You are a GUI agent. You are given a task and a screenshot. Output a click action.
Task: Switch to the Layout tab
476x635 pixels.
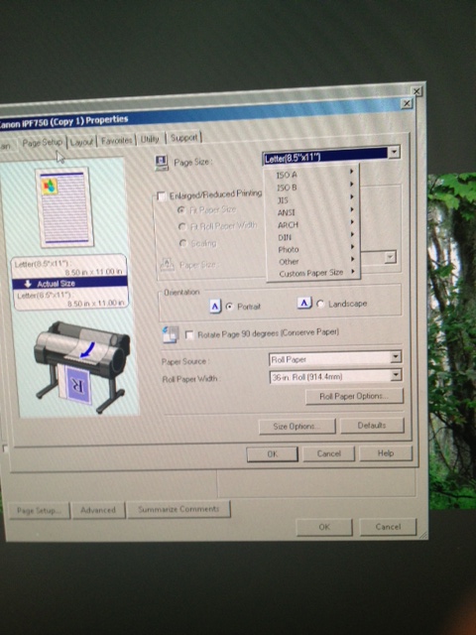click(81, 142)
